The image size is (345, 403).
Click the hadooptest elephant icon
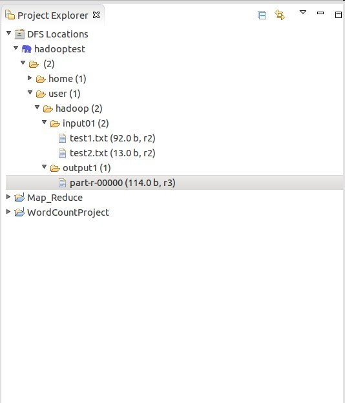point(26,49)
